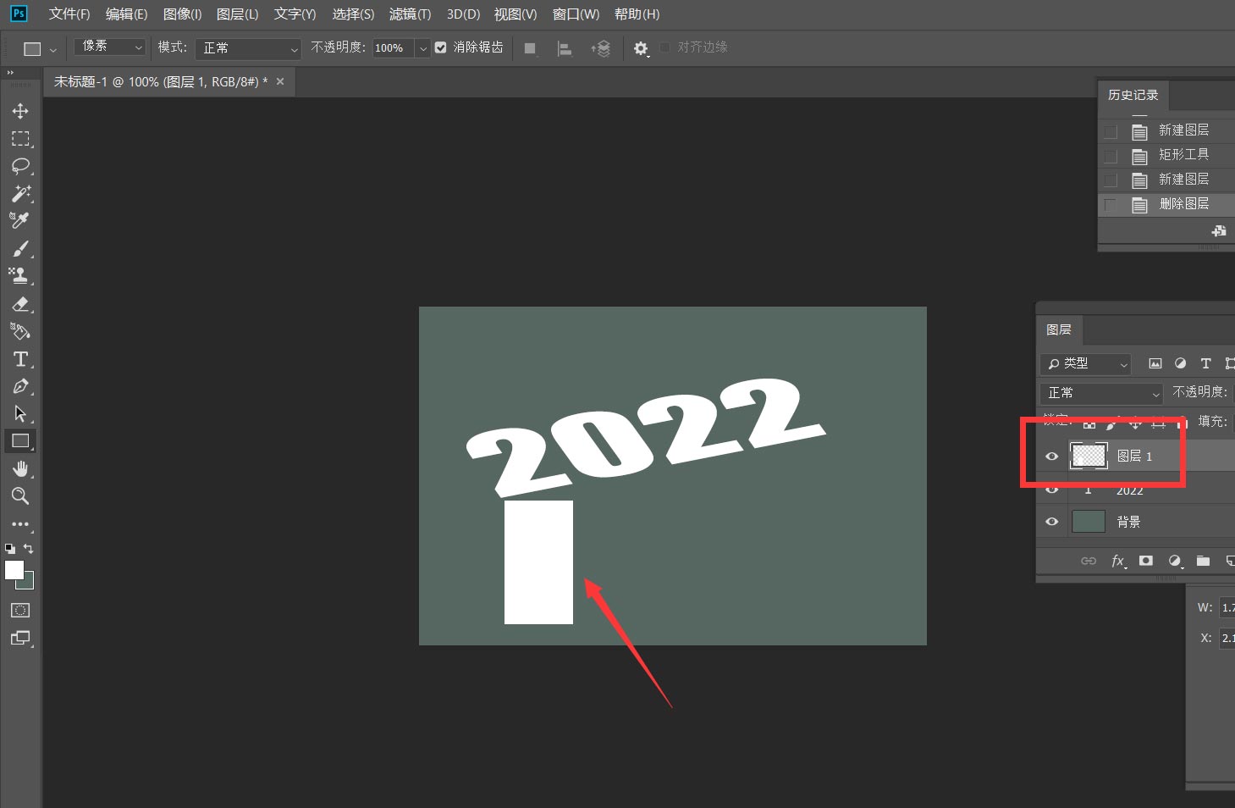Open path alignment options

(x=565, y=48)
